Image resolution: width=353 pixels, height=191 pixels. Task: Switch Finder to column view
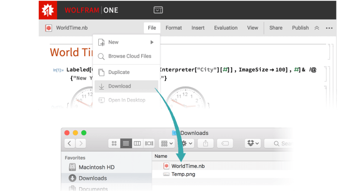[x=137, y=143]
